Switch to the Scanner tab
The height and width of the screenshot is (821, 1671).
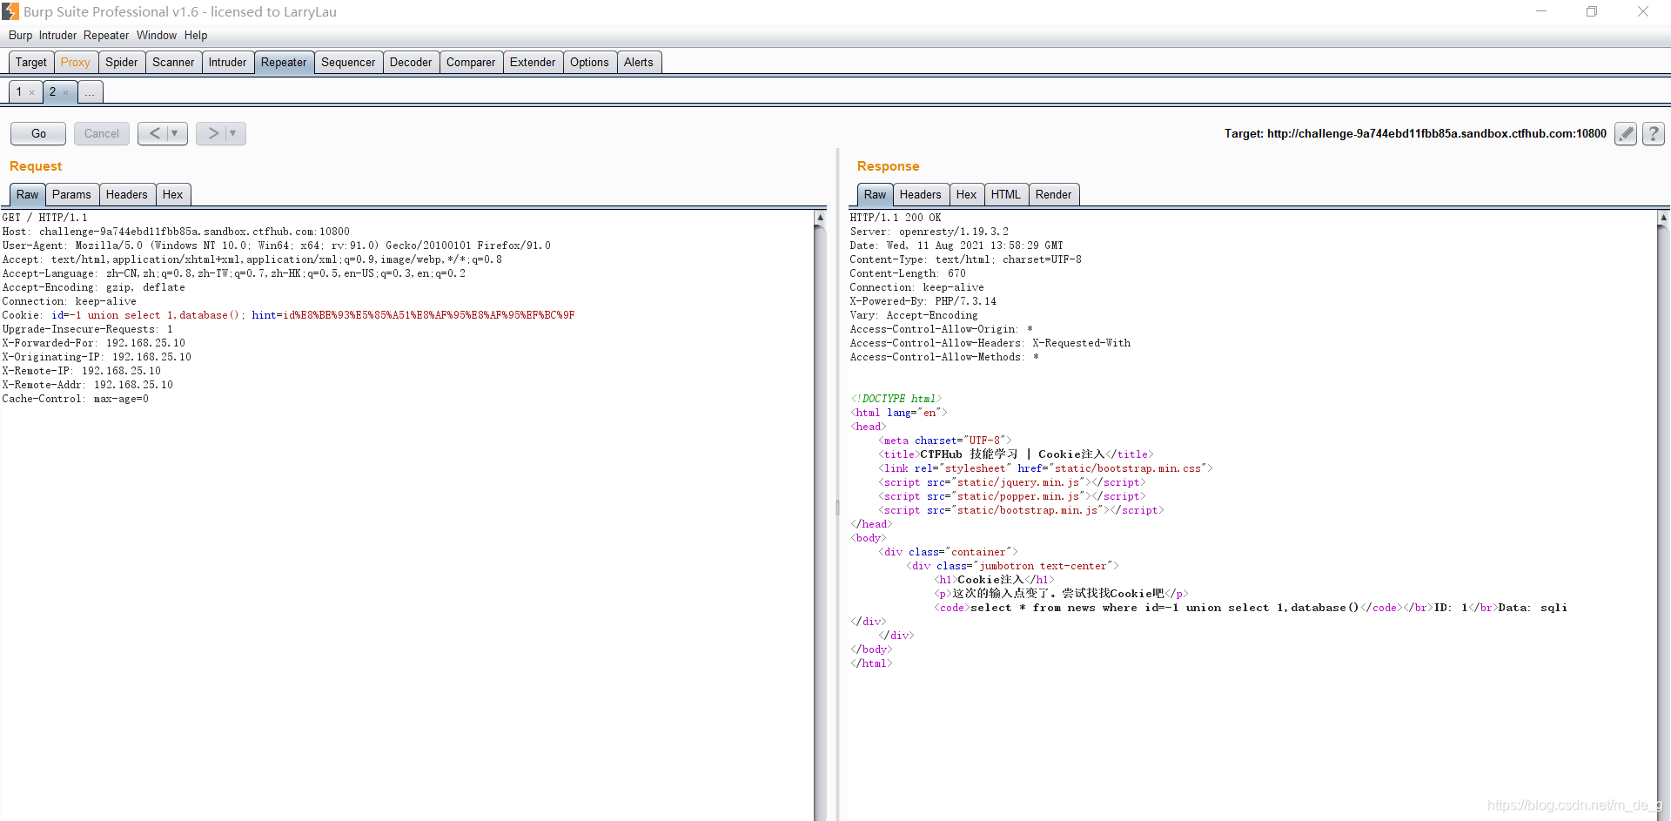(x=173, y=62)
